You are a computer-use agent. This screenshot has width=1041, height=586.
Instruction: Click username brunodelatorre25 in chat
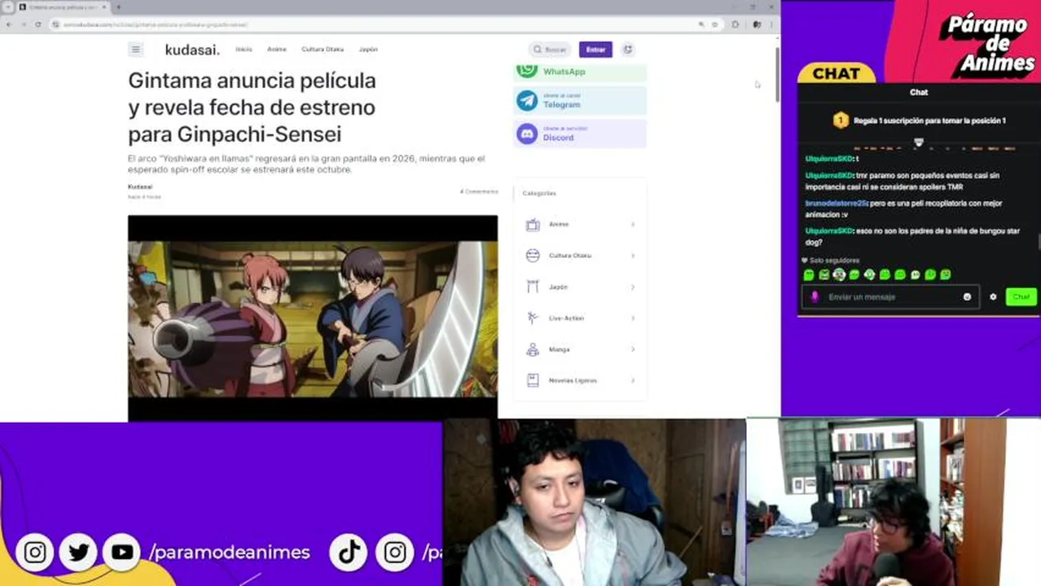pos(837,203)
